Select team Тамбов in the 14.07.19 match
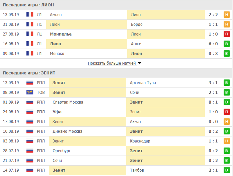Image resolution: width=233 pixels, height=176 pixels. click(x=137, y=170)
